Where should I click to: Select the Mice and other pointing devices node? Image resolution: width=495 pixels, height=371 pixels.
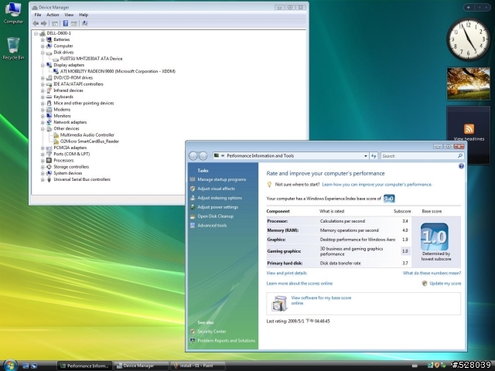tap(84, 103)
